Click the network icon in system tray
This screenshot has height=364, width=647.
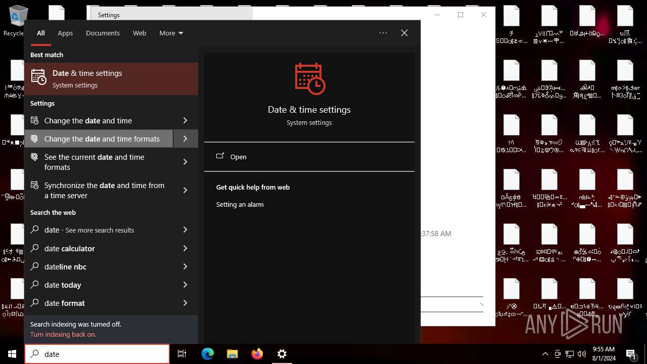tap(570, 354)
